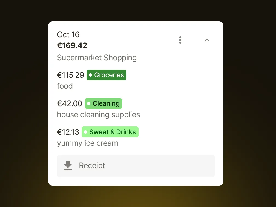Viewport: 276px width, 207px height.
Task: Collapse the expense card with the chevron
Action: tap(207, 40)
